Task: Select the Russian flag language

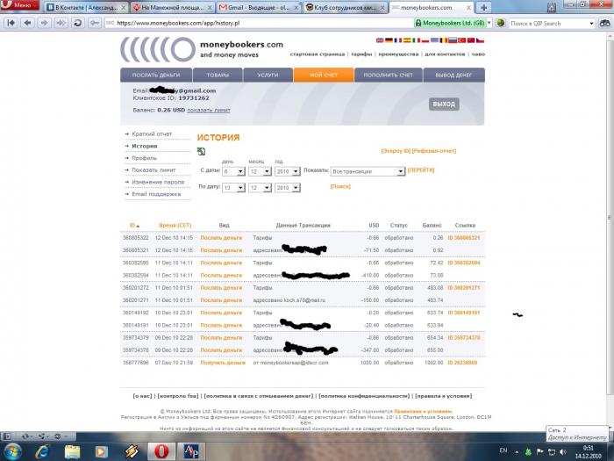Action: [453, 40]
